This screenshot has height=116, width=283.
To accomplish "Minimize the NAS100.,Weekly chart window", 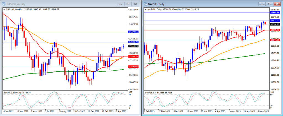I will (x=120, y=4).
